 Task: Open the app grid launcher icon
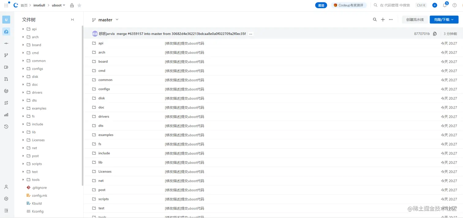pos(6,5)
